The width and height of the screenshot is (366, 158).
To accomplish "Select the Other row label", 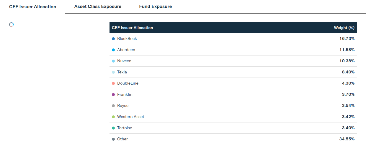I will 122,139.
